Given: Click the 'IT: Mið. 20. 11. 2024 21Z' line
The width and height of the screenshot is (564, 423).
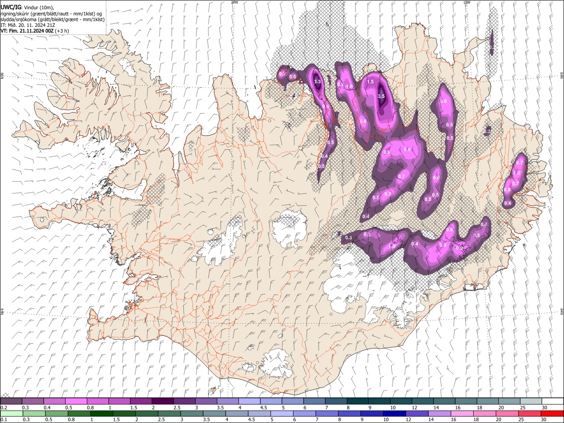Looking at the screenshot, I should click(x=28, y=25).
